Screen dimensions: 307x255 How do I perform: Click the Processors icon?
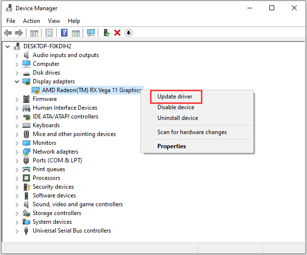click(26, 178)
